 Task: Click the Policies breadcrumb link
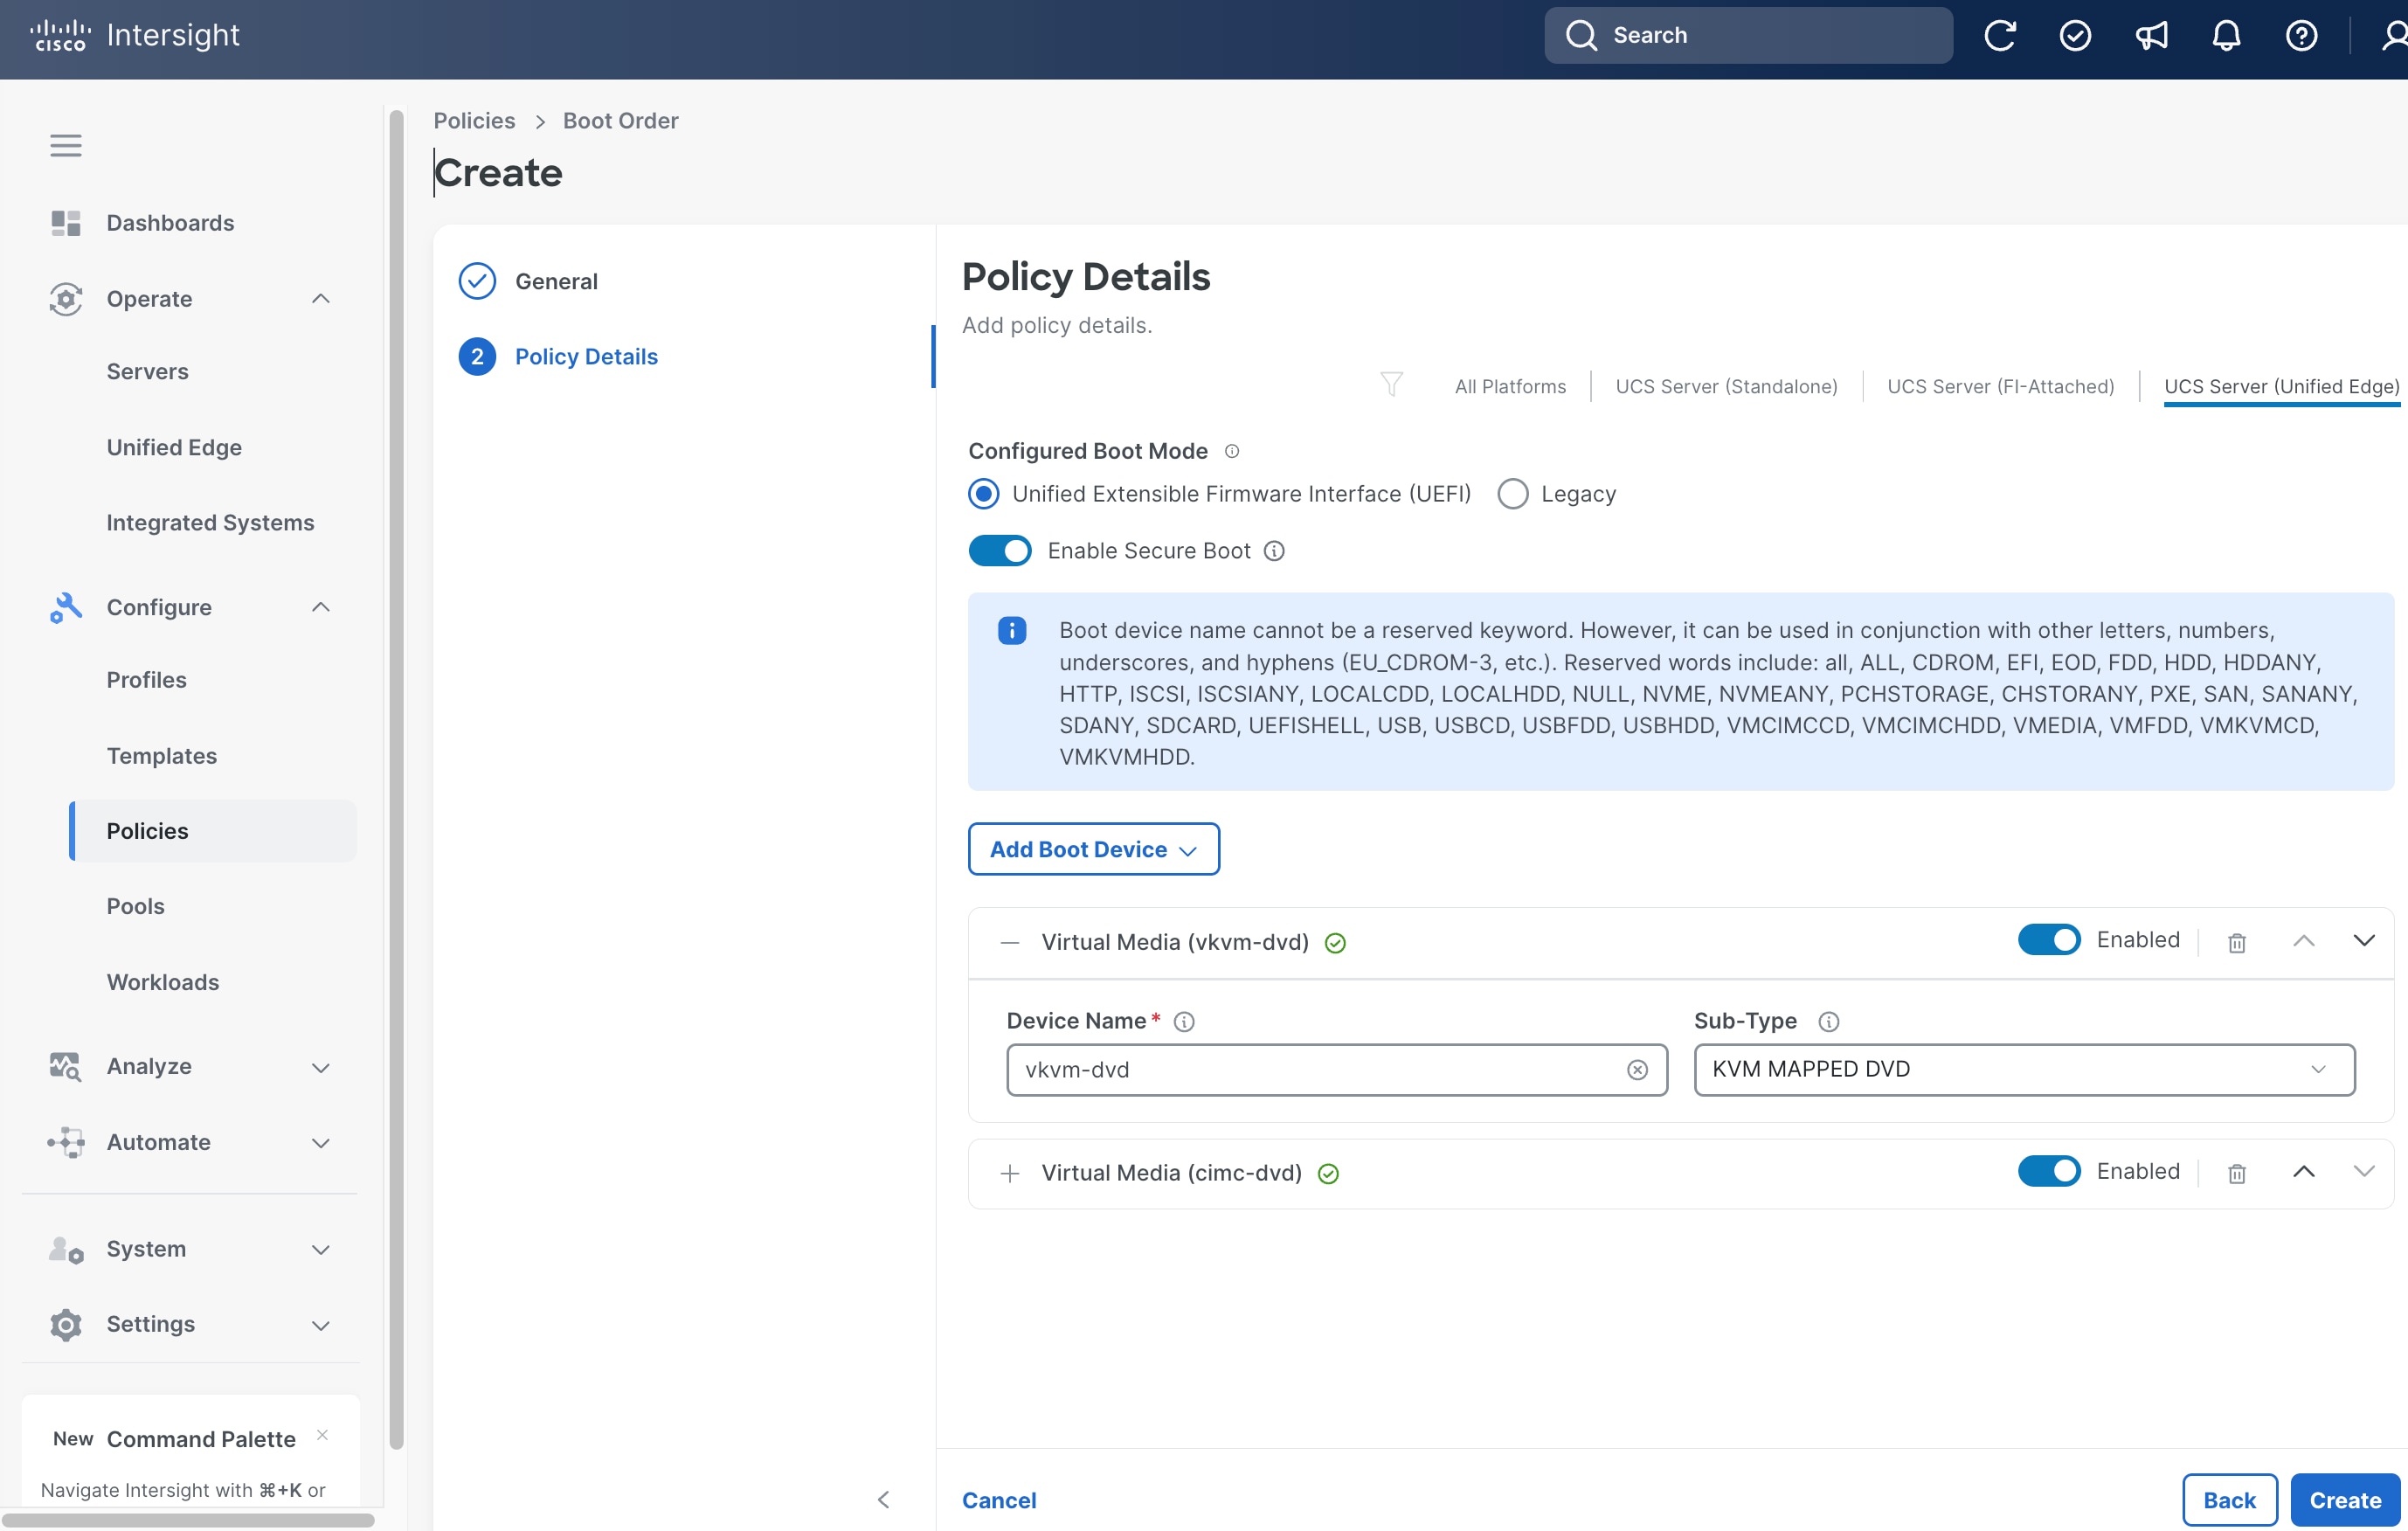point(474,120)
